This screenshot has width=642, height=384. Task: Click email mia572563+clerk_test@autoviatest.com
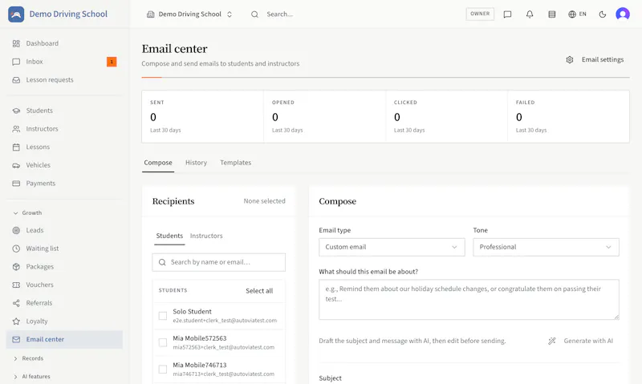tap(224, 347)
